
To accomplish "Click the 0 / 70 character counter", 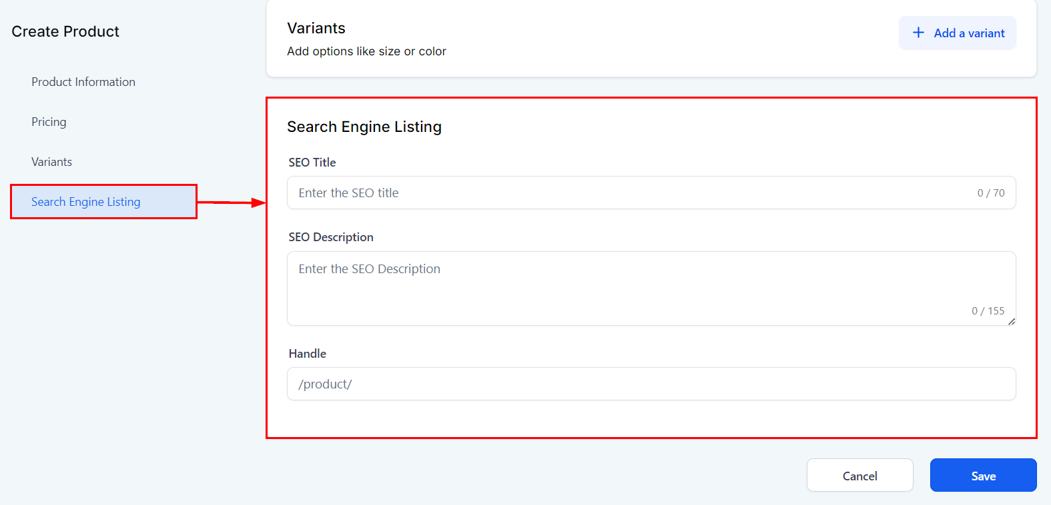I will point(990,193).
